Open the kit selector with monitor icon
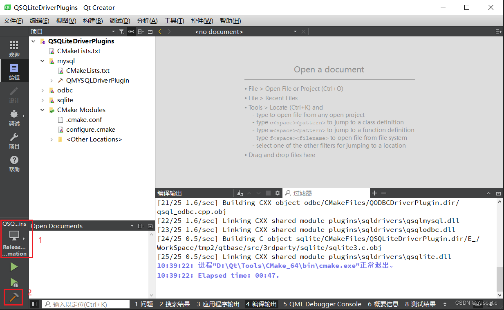504x310 pixels. pos(15,238)
